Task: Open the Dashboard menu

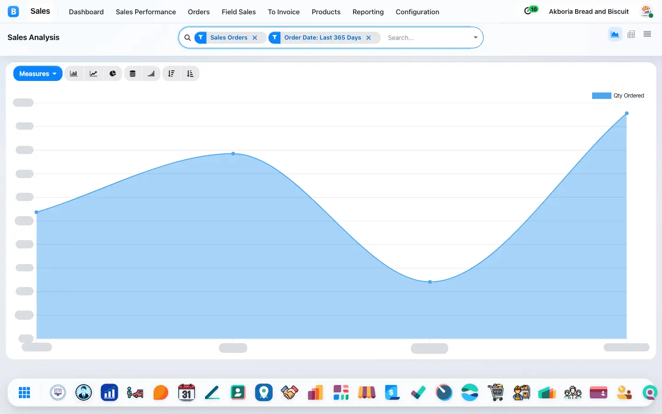Action: 86,12
